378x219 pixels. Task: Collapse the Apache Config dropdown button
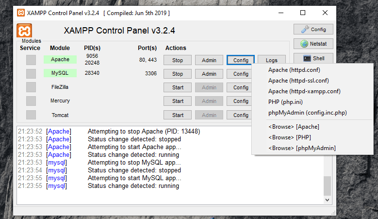[x=241, y=60]
